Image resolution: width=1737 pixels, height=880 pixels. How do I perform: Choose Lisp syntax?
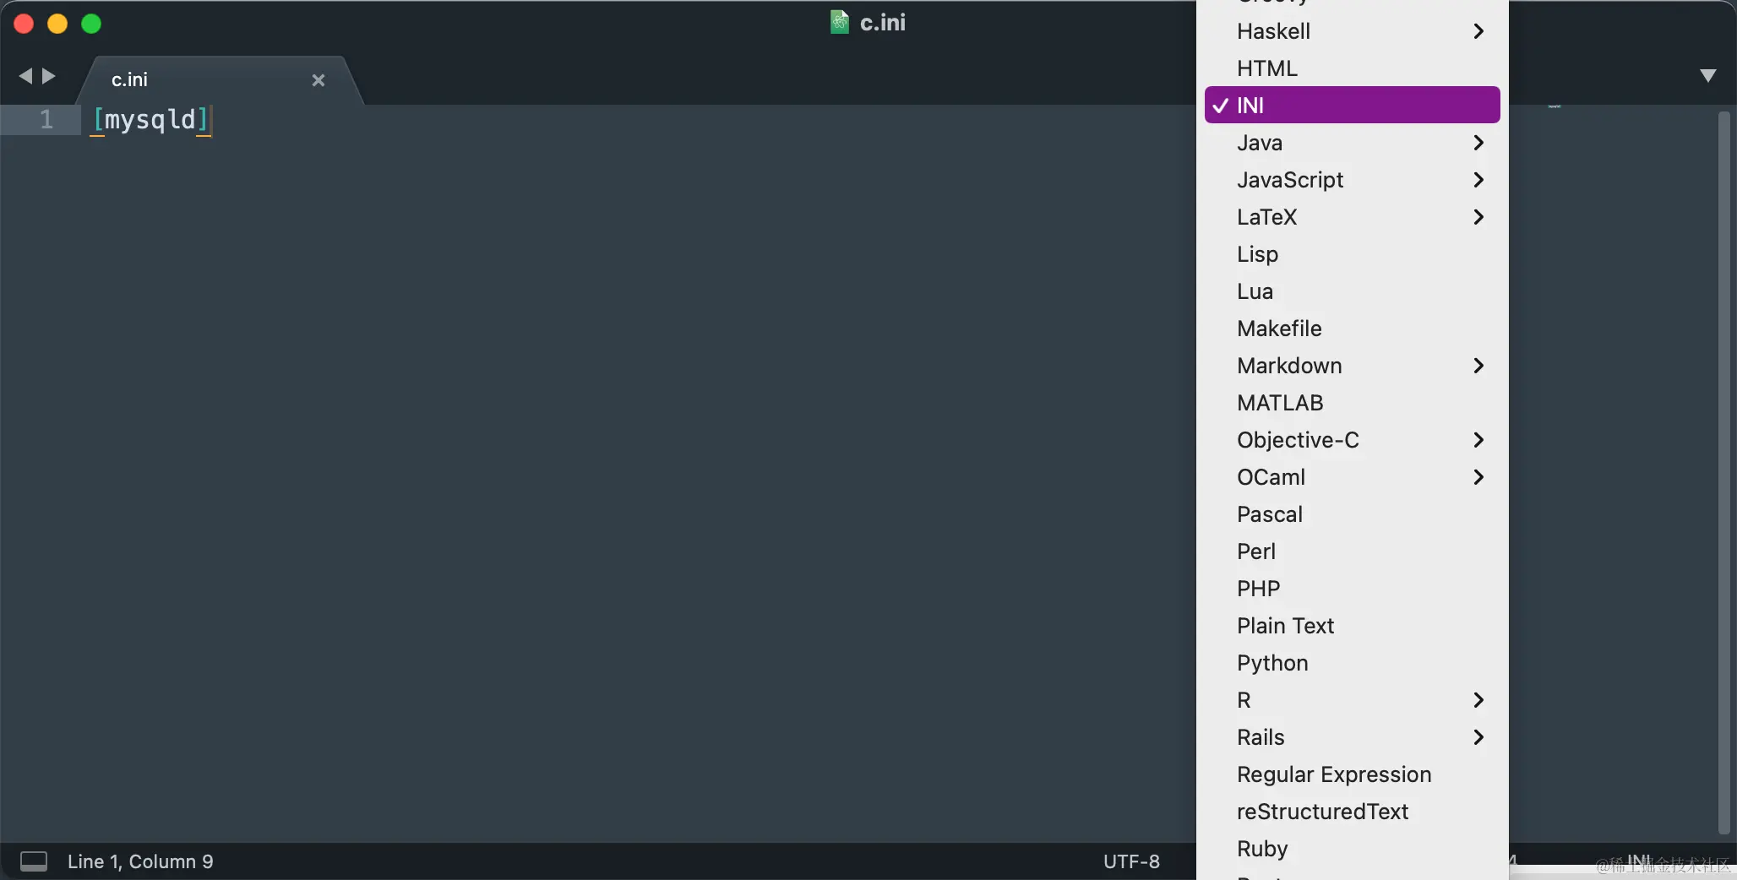pos(1352,254)
